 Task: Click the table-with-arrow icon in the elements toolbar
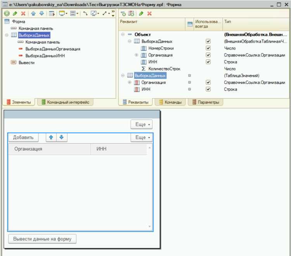(x=52, y=14)
